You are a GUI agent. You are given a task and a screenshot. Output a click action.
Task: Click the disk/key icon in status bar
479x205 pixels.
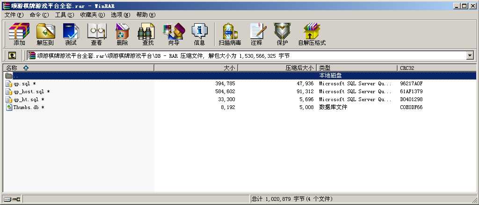(x=12, y=199)
